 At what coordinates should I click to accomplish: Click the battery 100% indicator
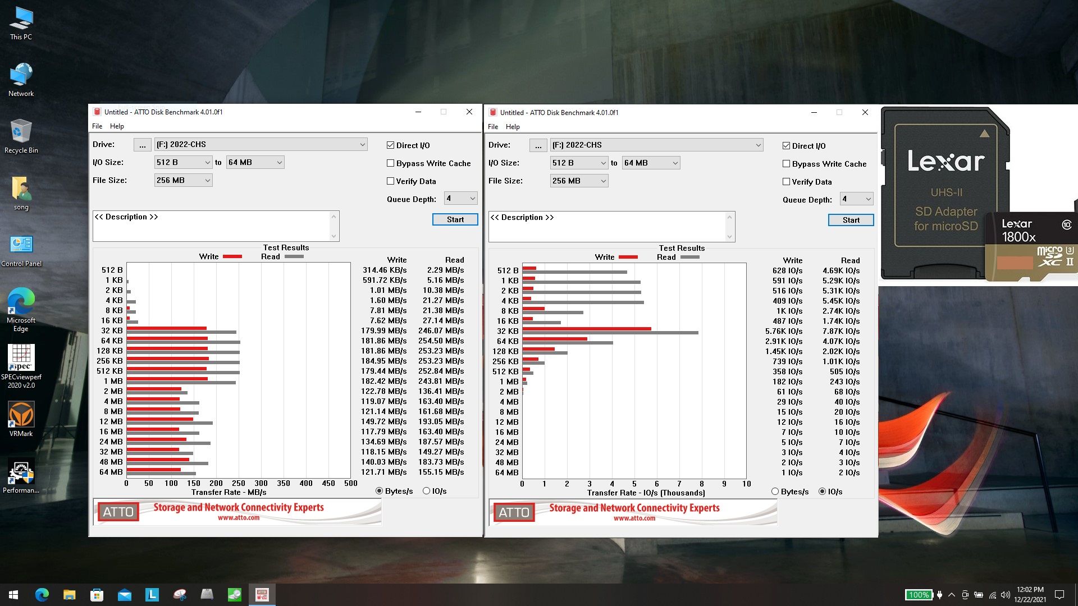919,595
